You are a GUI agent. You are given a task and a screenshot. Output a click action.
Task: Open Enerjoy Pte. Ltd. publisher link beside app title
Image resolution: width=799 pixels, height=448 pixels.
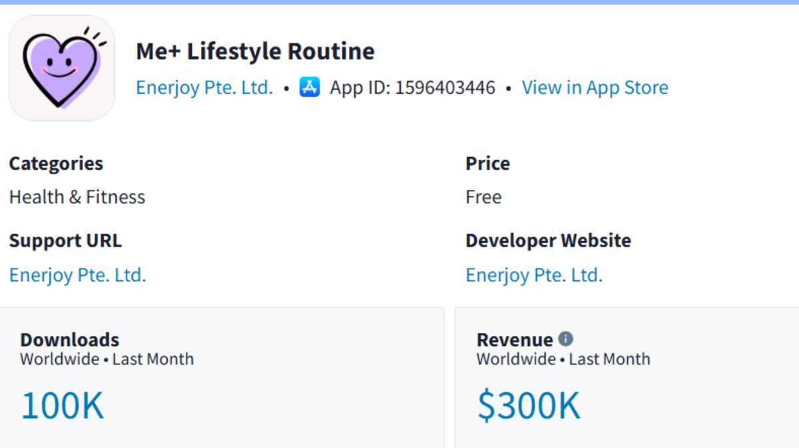point(204,87)
